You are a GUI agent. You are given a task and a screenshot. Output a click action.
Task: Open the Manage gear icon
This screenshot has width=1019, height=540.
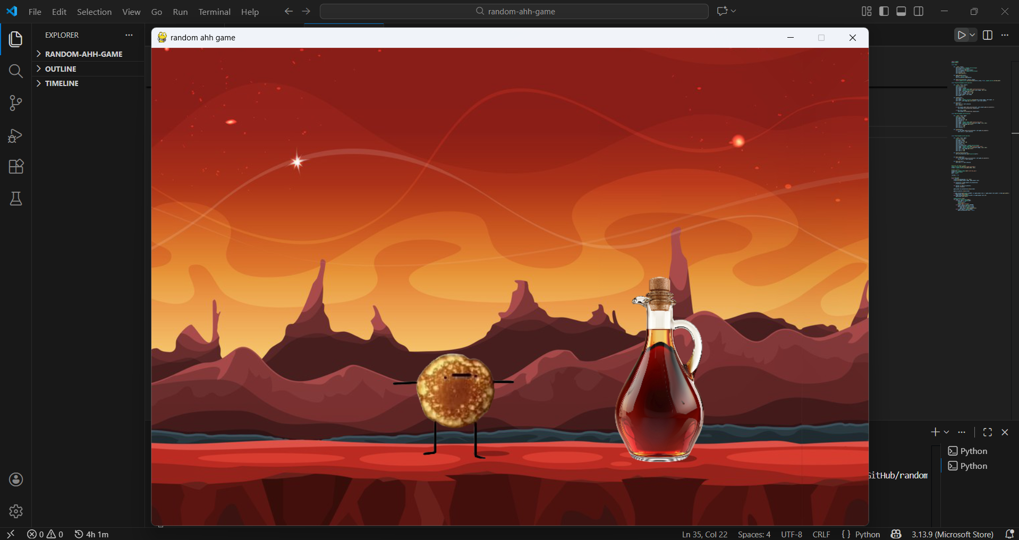click(x=16, y=511)
